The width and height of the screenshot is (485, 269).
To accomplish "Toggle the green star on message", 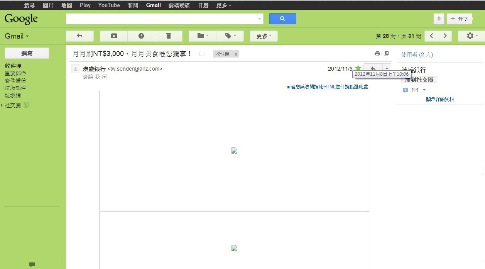I will tap(358, 68).
